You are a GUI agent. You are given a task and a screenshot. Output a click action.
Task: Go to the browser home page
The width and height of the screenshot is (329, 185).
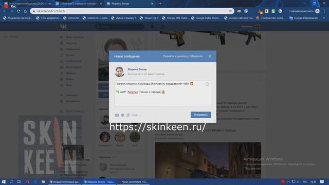coord(25,11)
